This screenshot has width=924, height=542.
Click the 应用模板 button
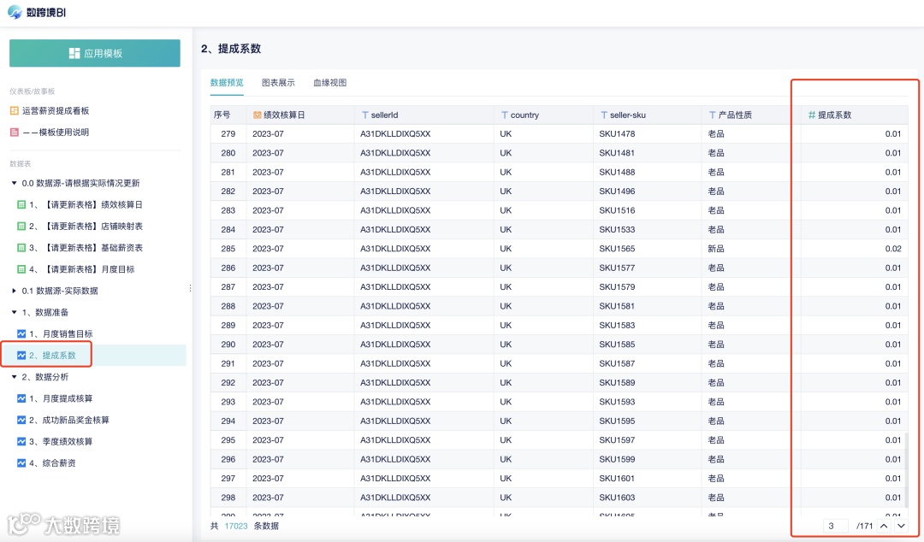click(x=95, y=53)
